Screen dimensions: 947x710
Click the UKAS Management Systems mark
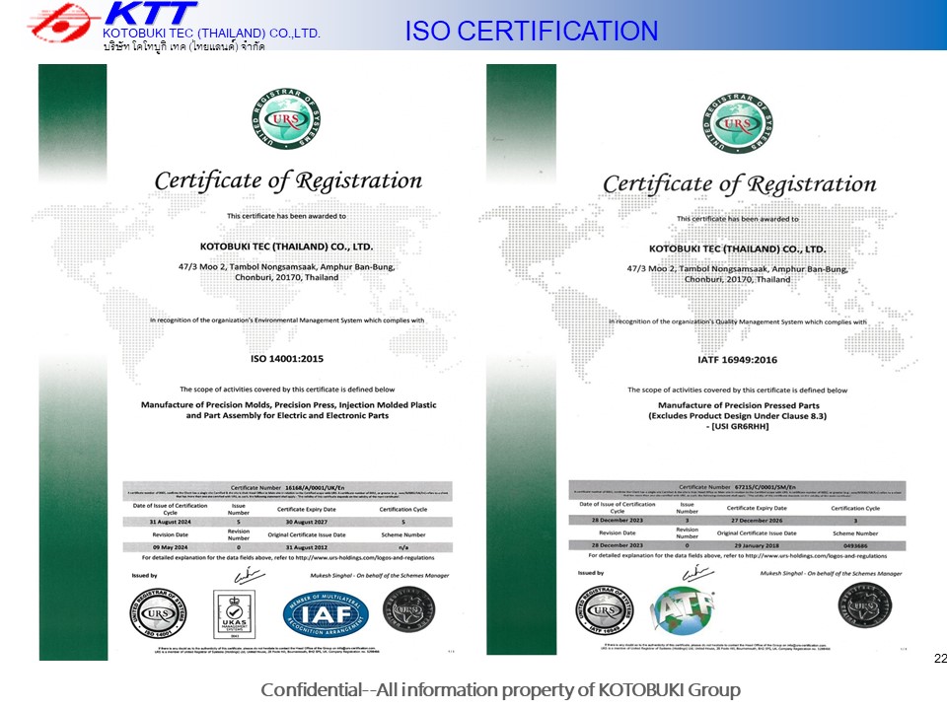coord(235,614)
